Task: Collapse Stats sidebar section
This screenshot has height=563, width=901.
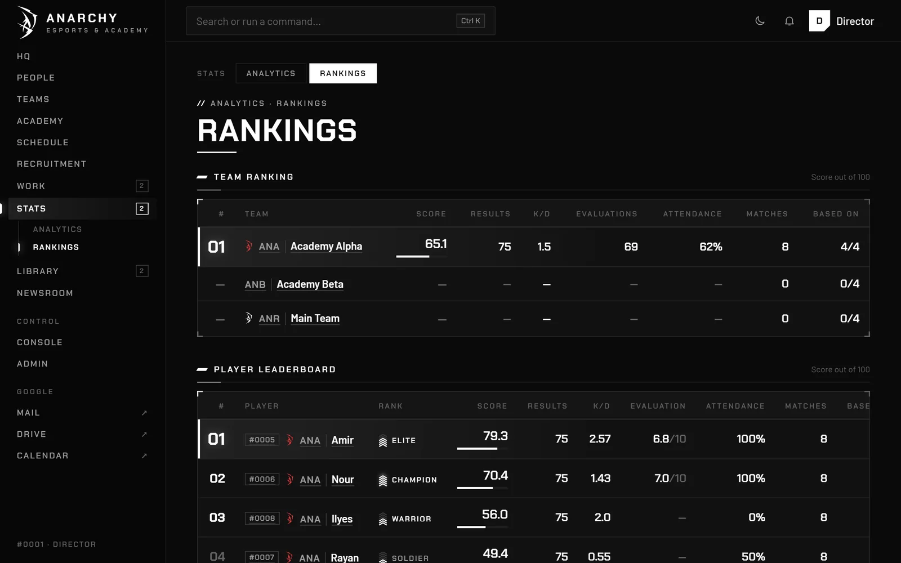Action: pos(82,208)
